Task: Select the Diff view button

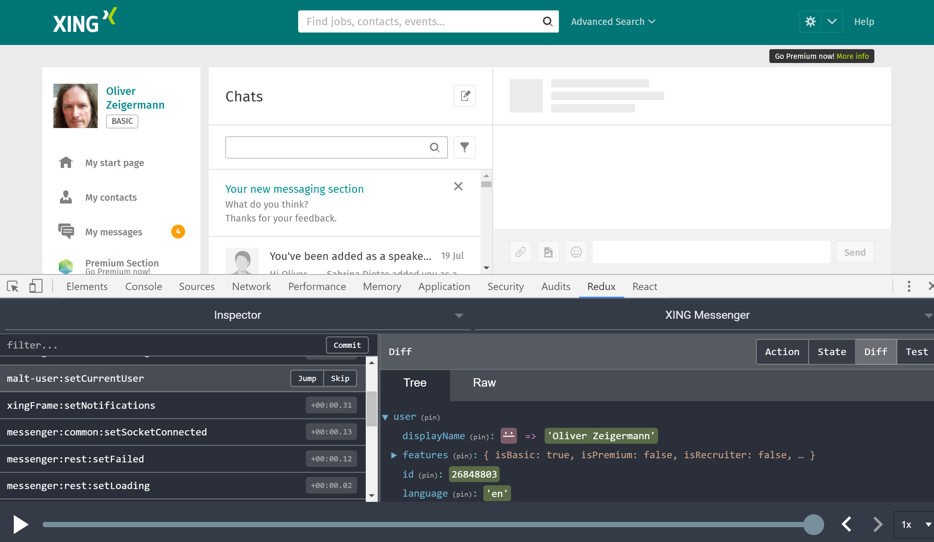Action: (876, 351)
